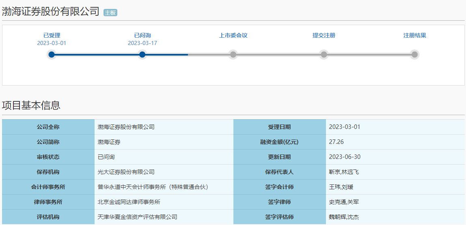Open the 提交注册 stage label
The image size is (466, 225).
pyautogui.click(x=324, y=35)
